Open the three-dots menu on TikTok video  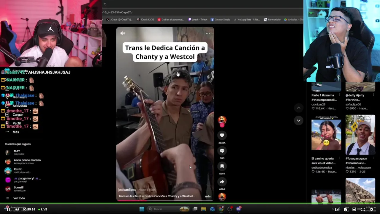pos(208,33)
